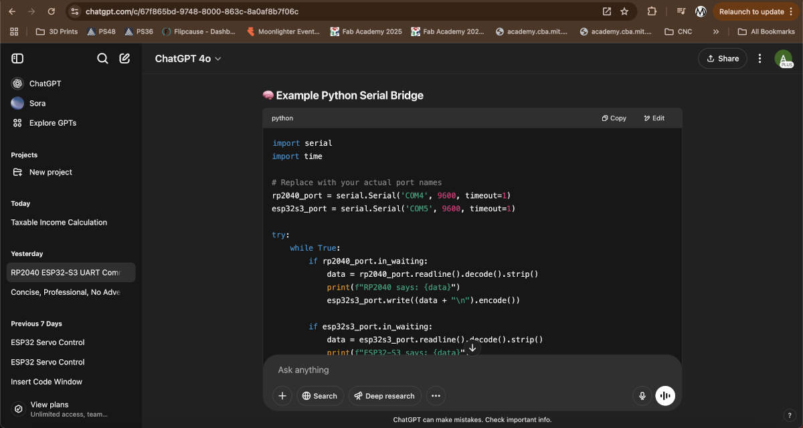Open the browser extensions puzzle icon
The height and width of the screenshot is (428, 803).
click(x=652, y=11)
